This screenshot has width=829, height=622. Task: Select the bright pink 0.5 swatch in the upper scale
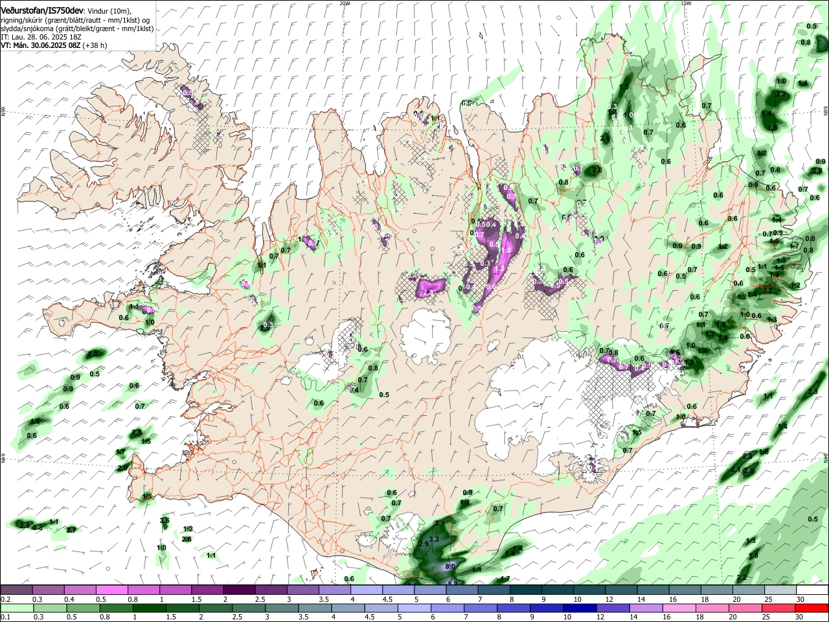click(111, 590)
